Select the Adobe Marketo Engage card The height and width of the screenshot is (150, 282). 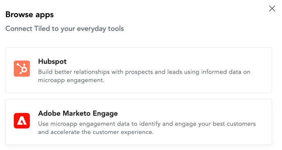coord(139,122)
